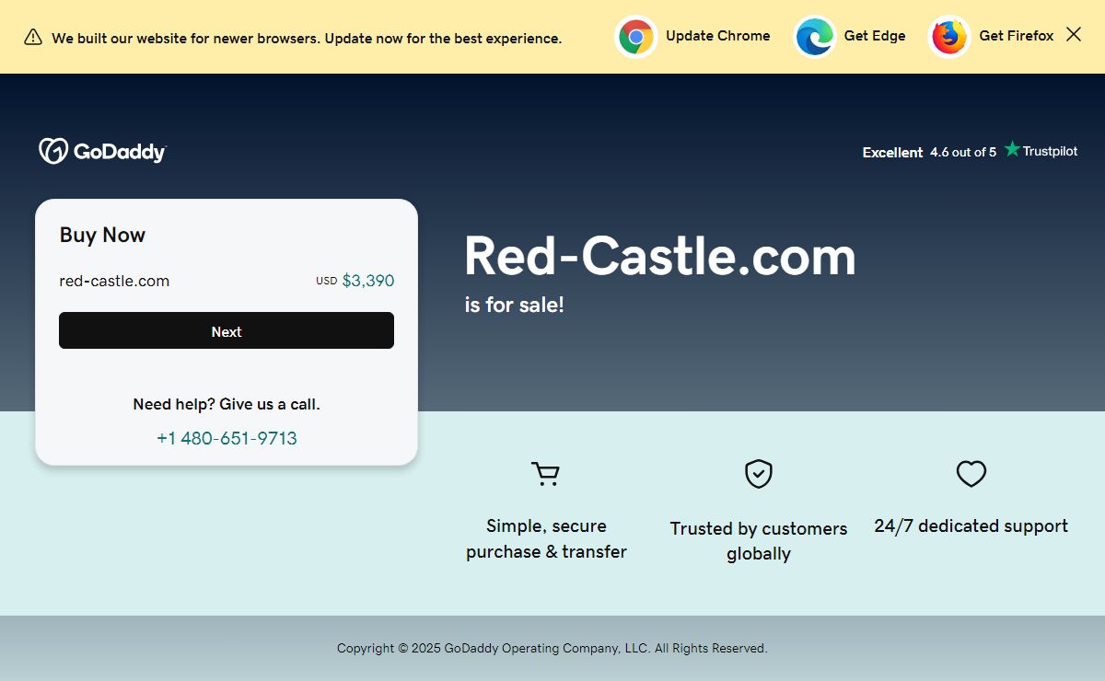Click the Simple, secure purchase & transfer text

tap(546, 538)
